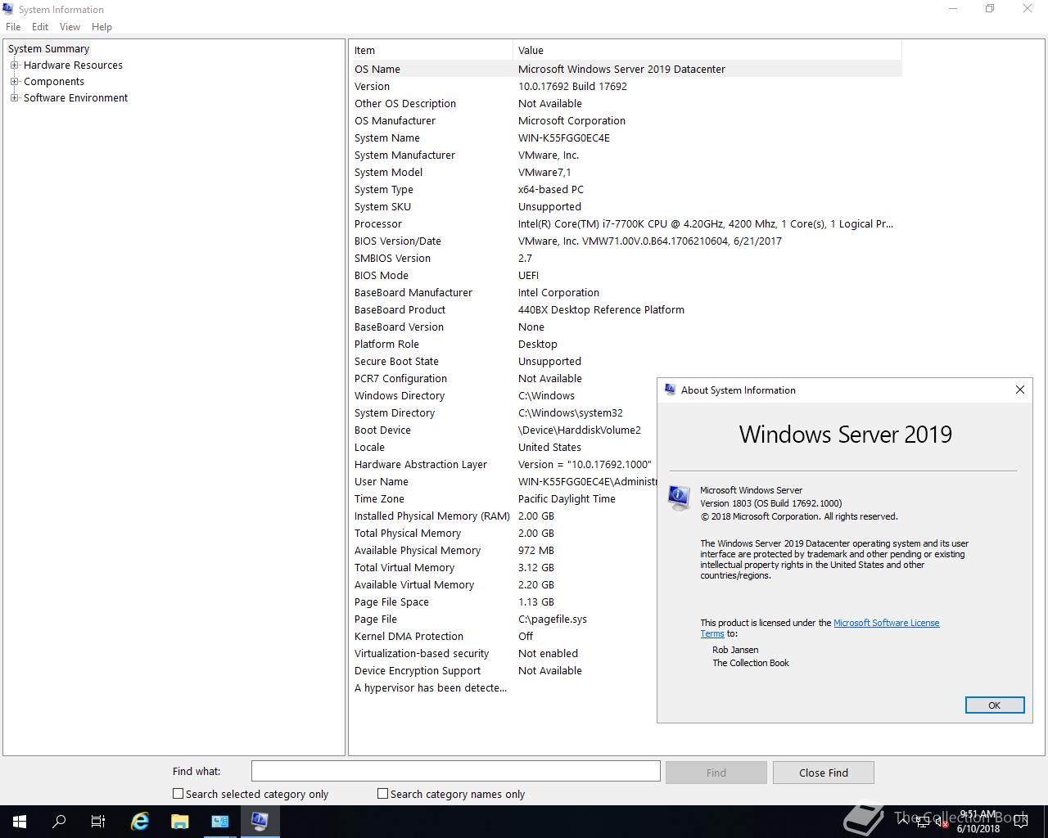The width and height of the screenshot is (1048, 838).
Task: Click OK in the About dialog
Action: pos(994,705)
